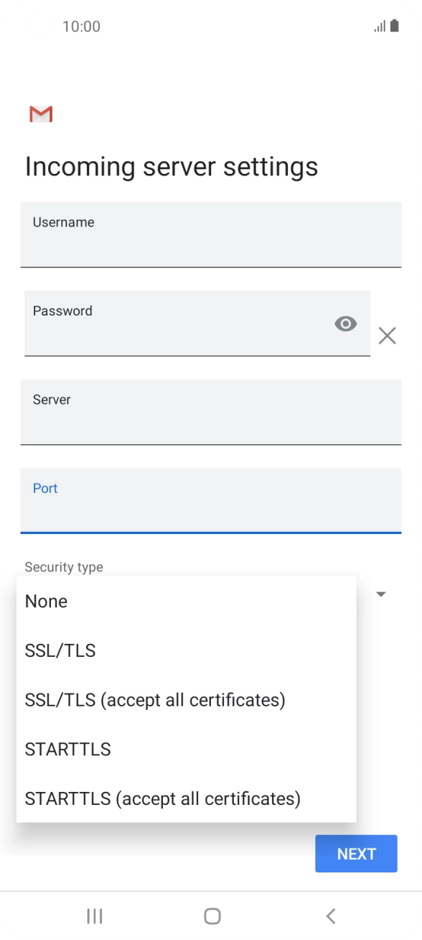This screenshot has width=422, height=940.
Task: Select None security type
Action: [x=186, y=602]
